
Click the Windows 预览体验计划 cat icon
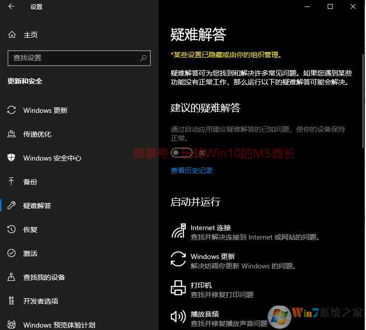tap(11, 325)
